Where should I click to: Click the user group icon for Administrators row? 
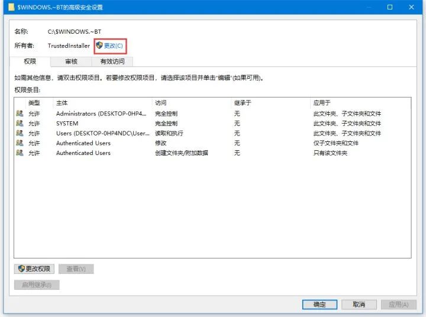point(20,114)
